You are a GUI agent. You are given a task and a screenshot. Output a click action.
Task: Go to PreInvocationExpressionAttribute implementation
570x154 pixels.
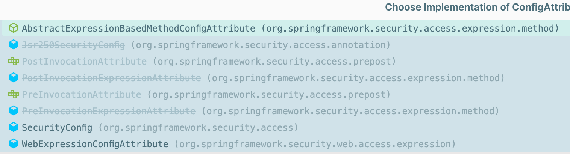tap(109, 111)
